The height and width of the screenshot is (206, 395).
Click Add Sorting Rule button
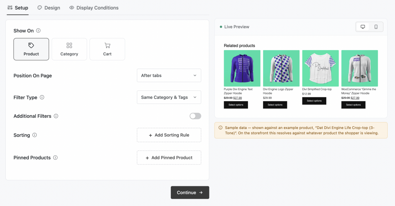pos(169,135)
